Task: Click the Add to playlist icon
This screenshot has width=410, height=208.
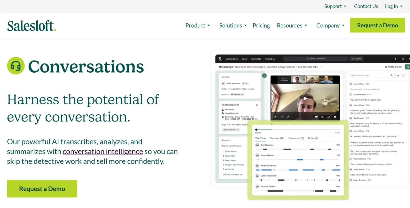Action: pyautogui.click(x=386, y=67)
